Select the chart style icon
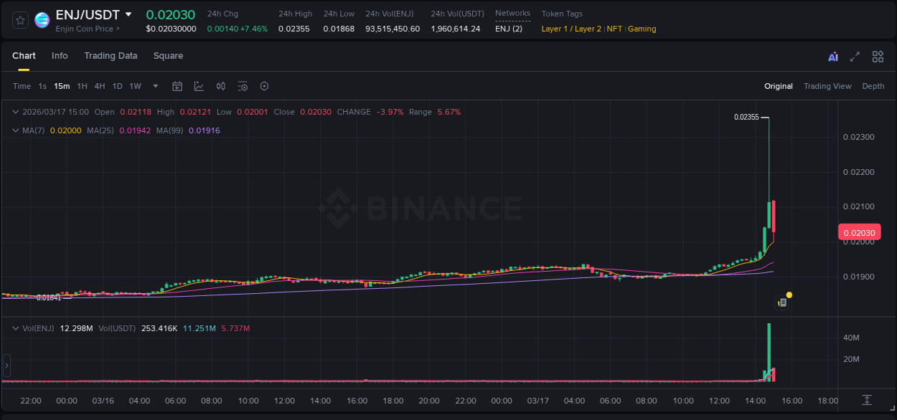897x420 pixels. [x=199, y=85]
